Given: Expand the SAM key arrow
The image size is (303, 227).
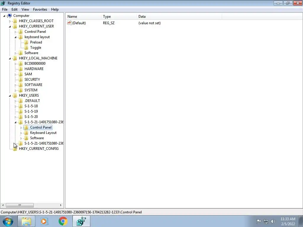Looking at the screenshot, I should pos(15,74).
